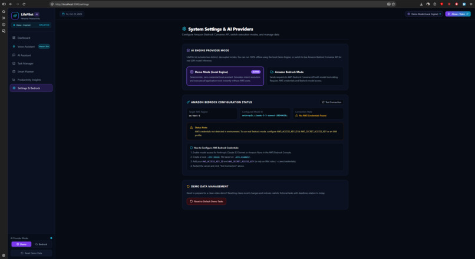Screen dimensions: 475x259
Task: Click the LifePilot logo icon
Action: click(15, 16)
